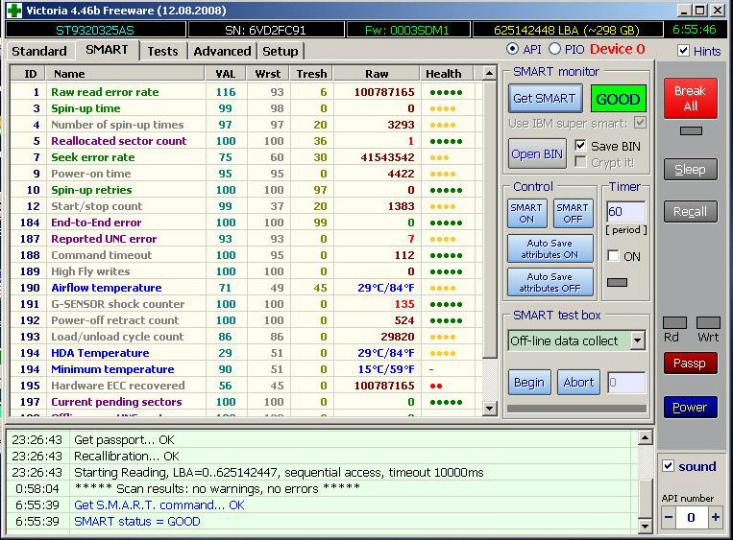Increase API number with plus button
Screen dimensions: 733x540
click(x=715, y=517)
